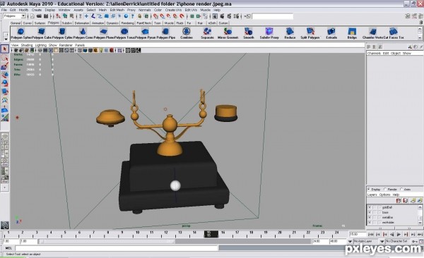Open the viewport Shading menu
424x258 pixels.
point(27,45)
